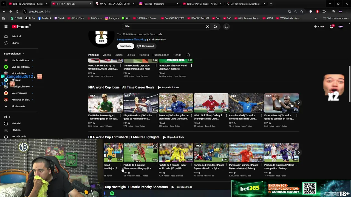Play all Career Goals with Reproducir todo

pyautogui.click(x=168, y=88)
